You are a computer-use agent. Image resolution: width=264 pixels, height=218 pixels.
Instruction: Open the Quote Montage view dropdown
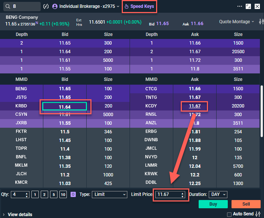pyautogui.click(x=236, y=22)
